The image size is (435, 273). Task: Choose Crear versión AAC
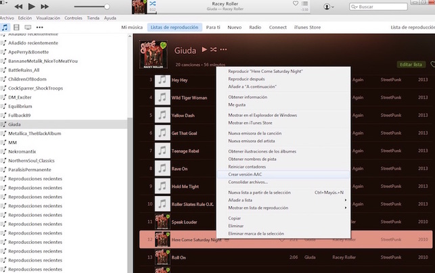point(283,174)
